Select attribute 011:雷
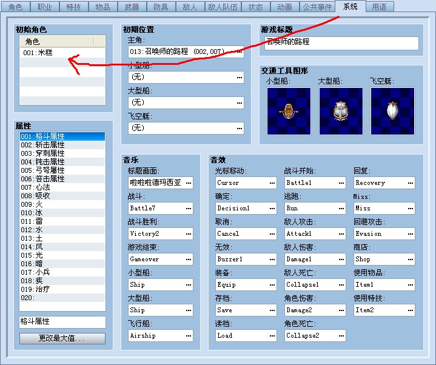The image size is (436, 365). tap(62, 221)
